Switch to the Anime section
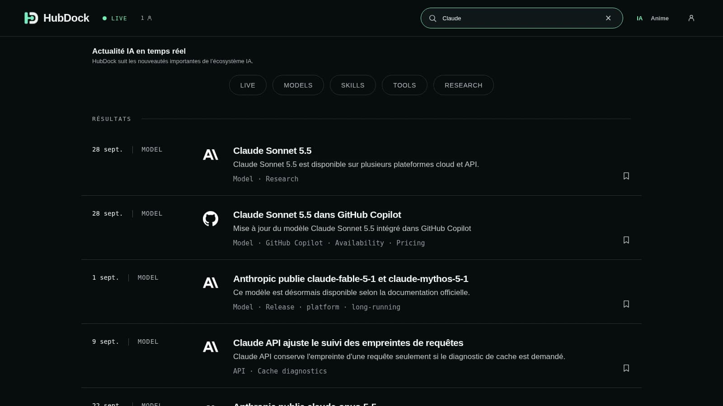Screen dimensions: 723x406 (660, 18)
